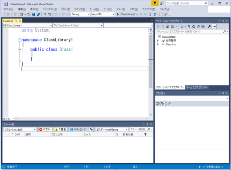Click the Save All toolbar icon
The width and height of the screenshot is (231, 170).
(38, 14)
